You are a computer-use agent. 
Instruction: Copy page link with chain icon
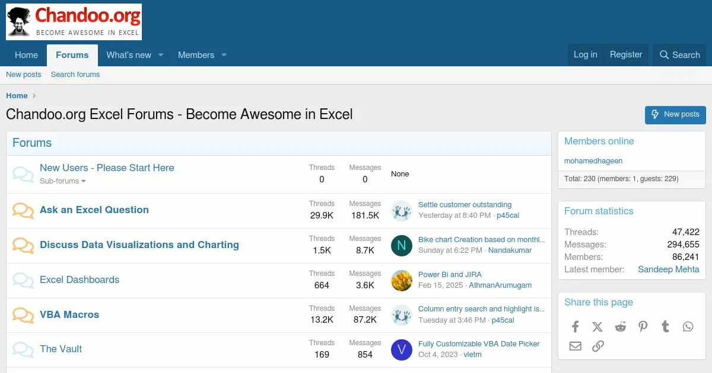click(597, 346)
